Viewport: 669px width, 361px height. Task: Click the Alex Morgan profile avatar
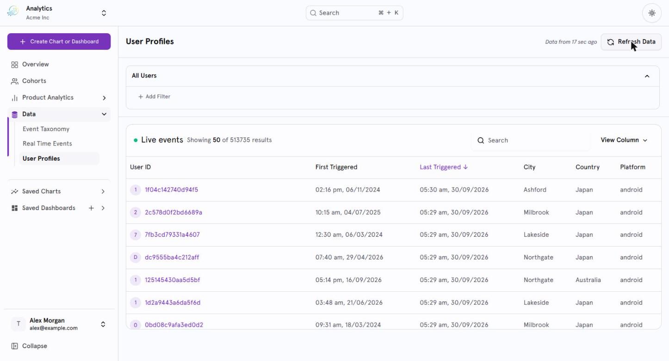click(19, 324)
